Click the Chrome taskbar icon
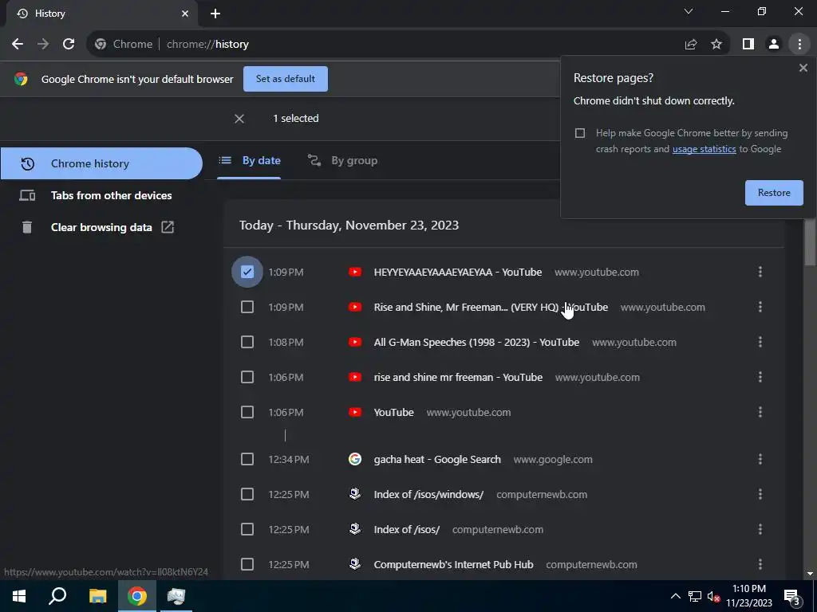Screen dimensions: 817x612 click(x=137, y=596)
